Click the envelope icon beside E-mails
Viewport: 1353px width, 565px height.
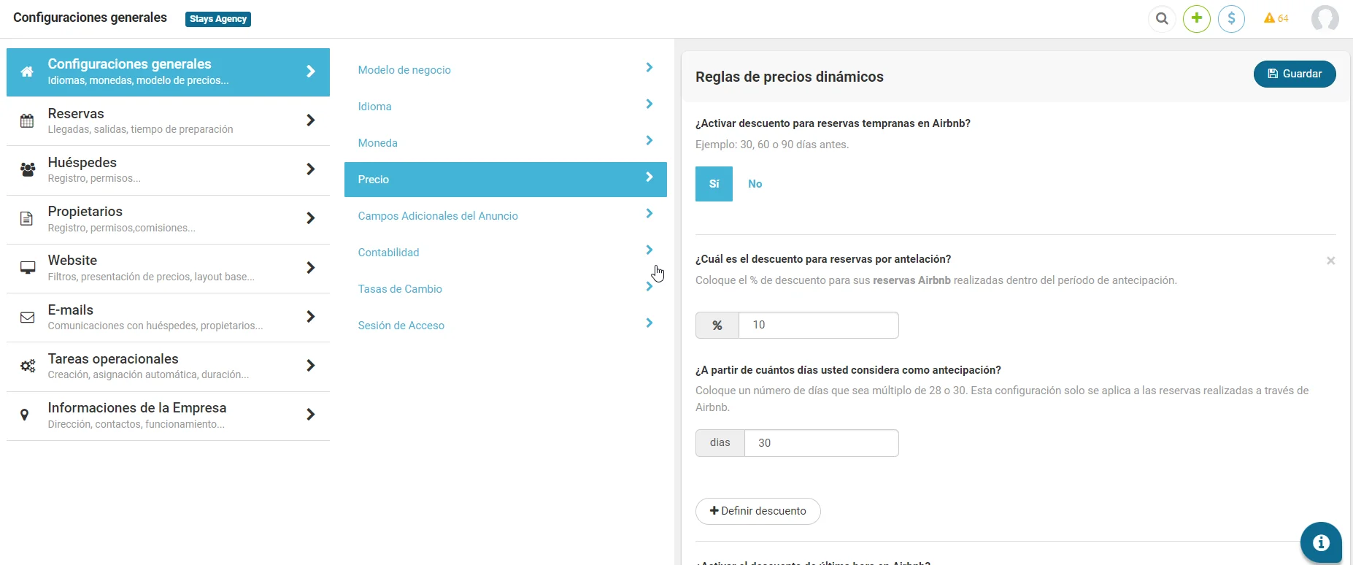click(28, 318)
